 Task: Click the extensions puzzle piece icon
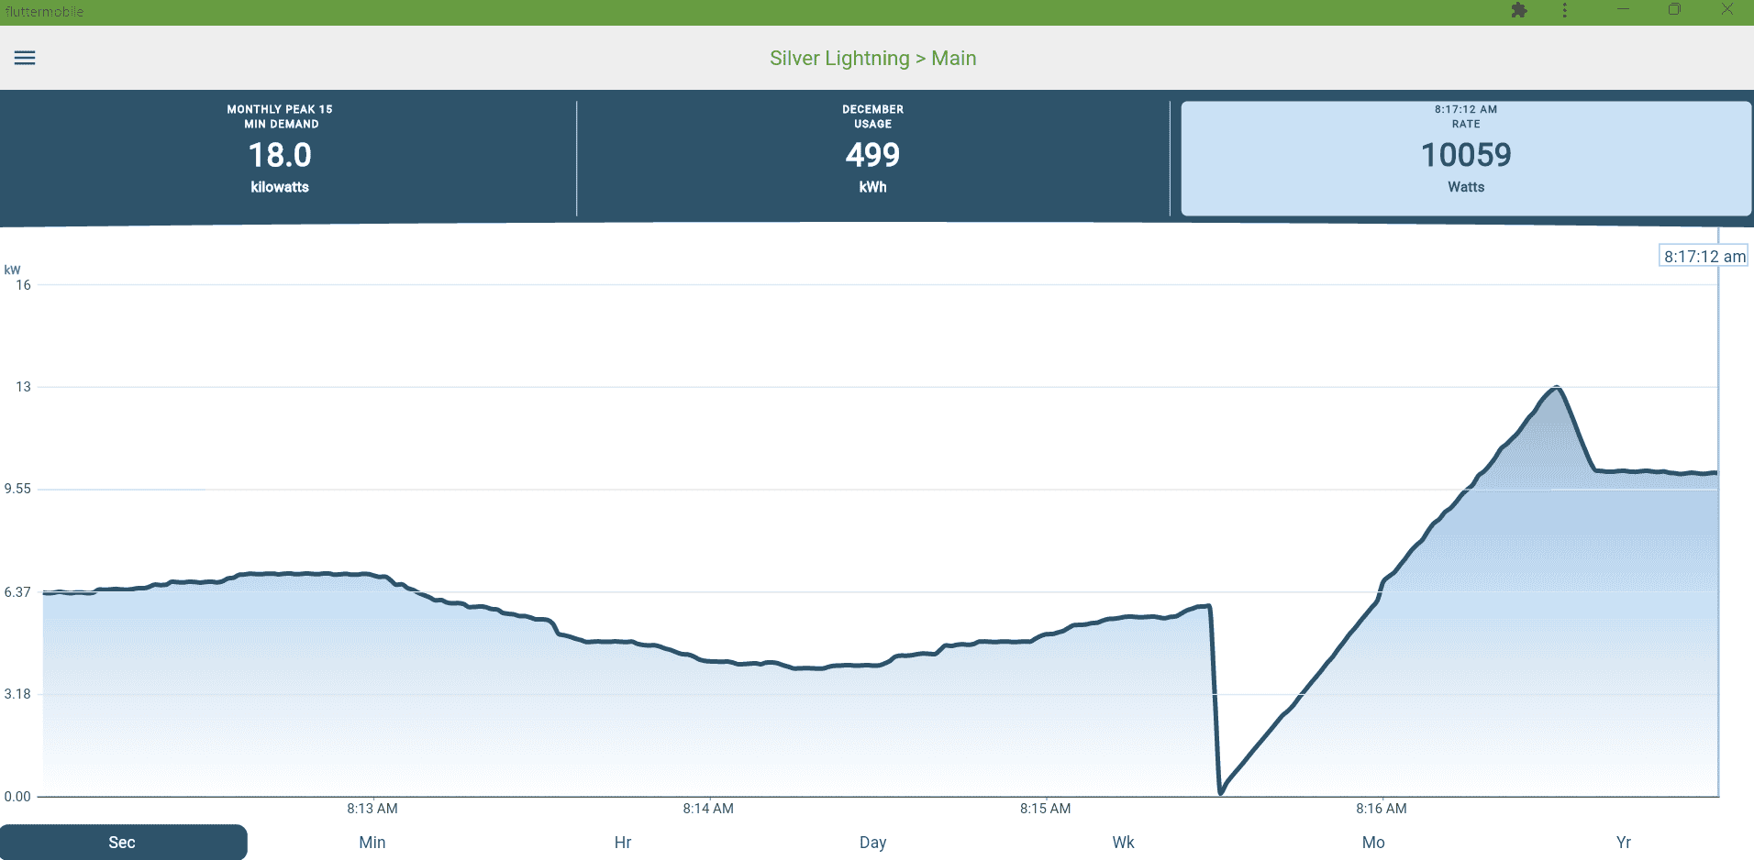click(x=1519, y=10)
